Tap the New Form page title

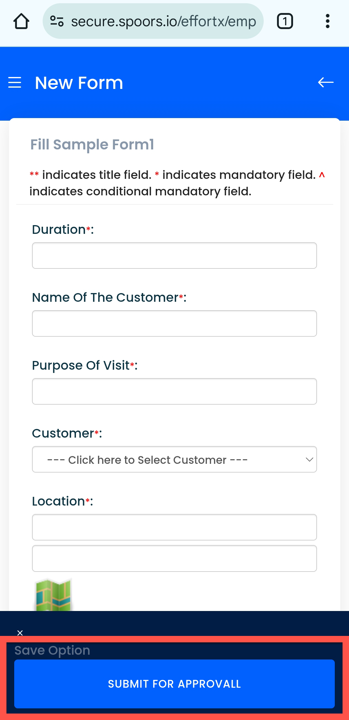click(79, 83)
